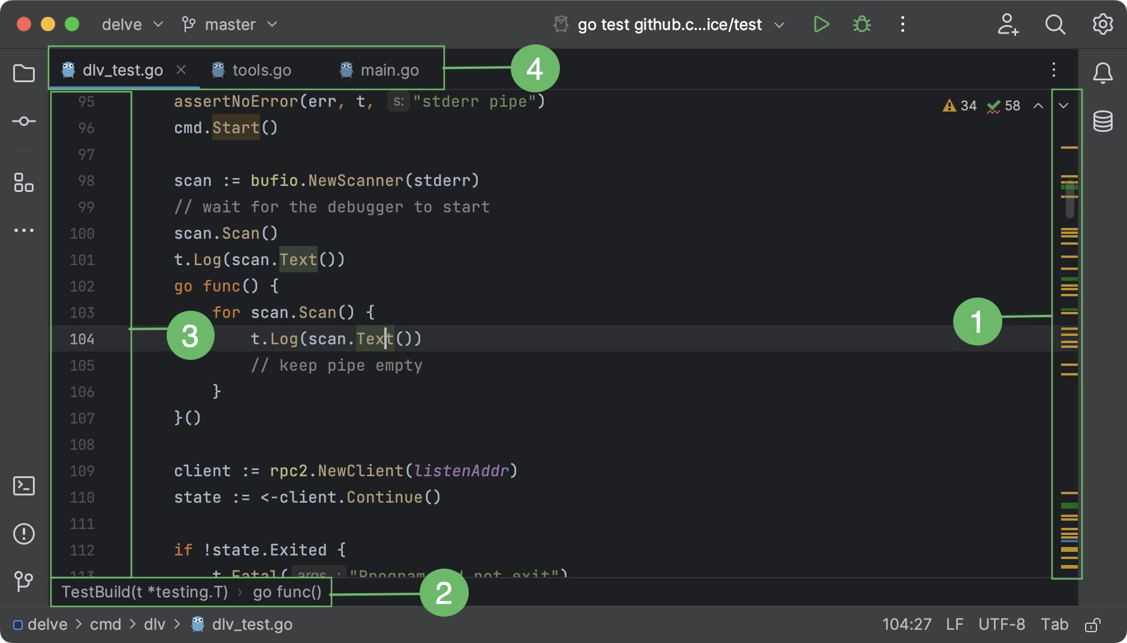Start a Code With Me session

(x=1008, y=24)
